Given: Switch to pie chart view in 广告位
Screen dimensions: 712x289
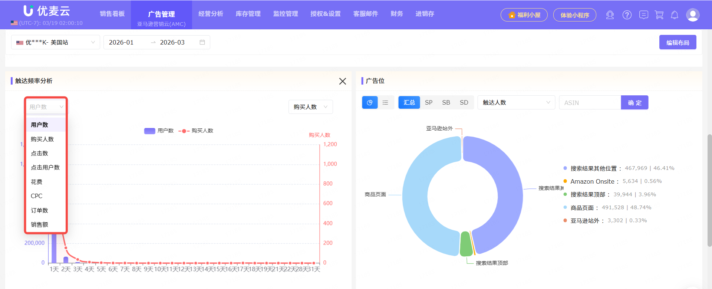Looking at the screenshot, I should click(x=370, y=102).
